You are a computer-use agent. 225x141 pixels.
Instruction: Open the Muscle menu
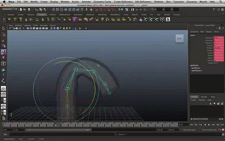click(203, 2)
